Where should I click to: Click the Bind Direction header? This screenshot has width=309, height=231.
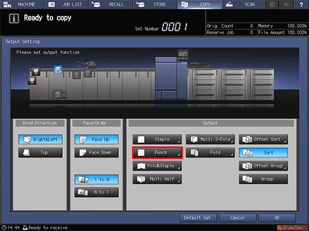click(x=40, y=123)
